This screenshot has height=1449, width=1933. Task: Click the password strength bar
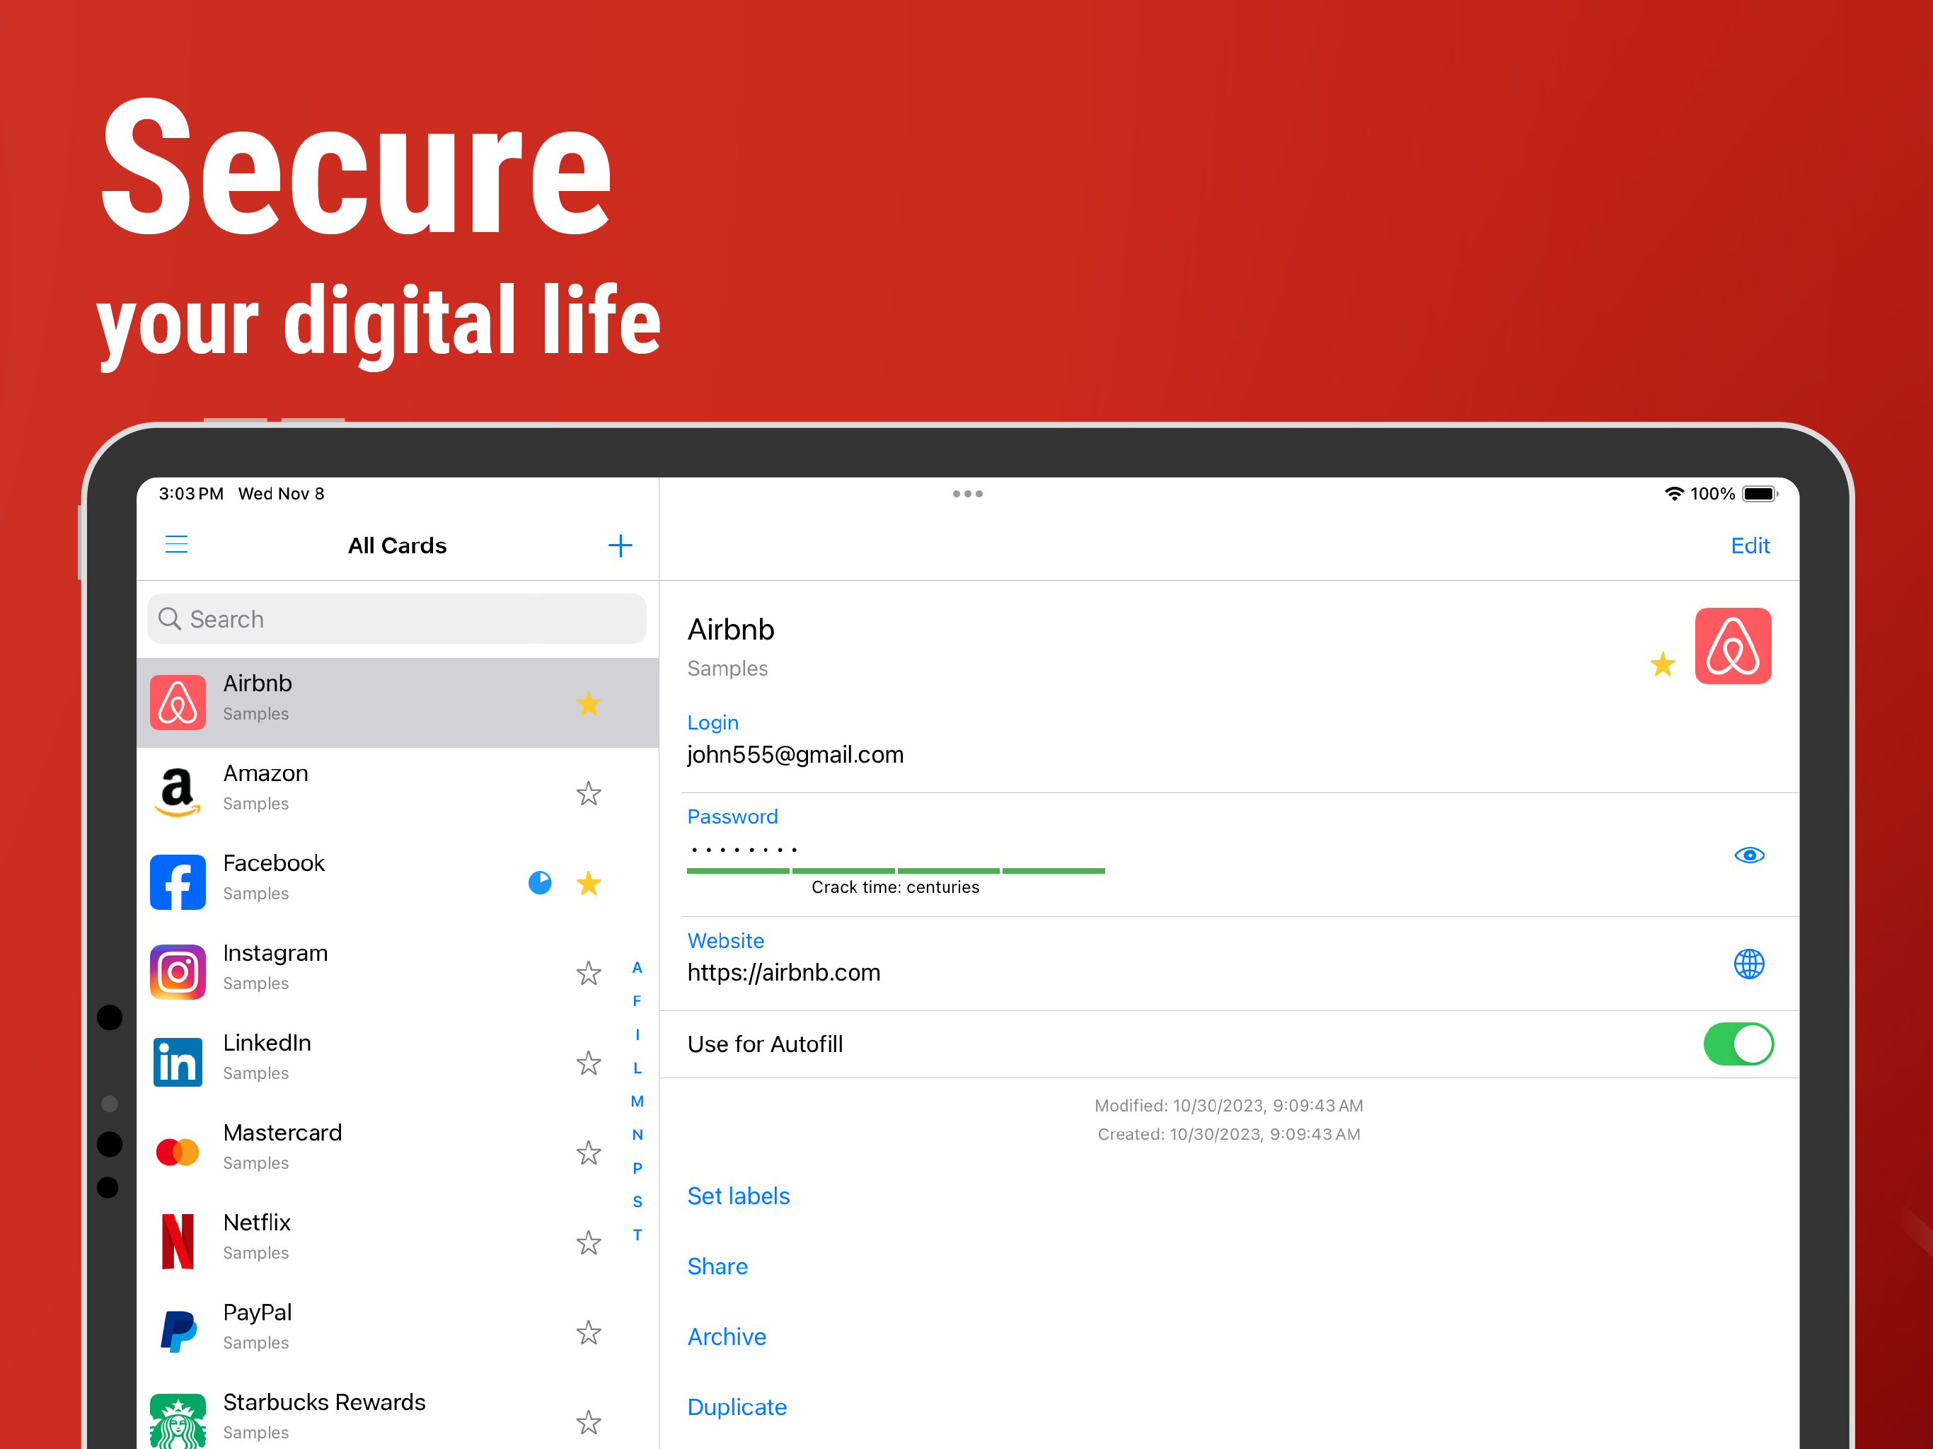coord(896,870)
